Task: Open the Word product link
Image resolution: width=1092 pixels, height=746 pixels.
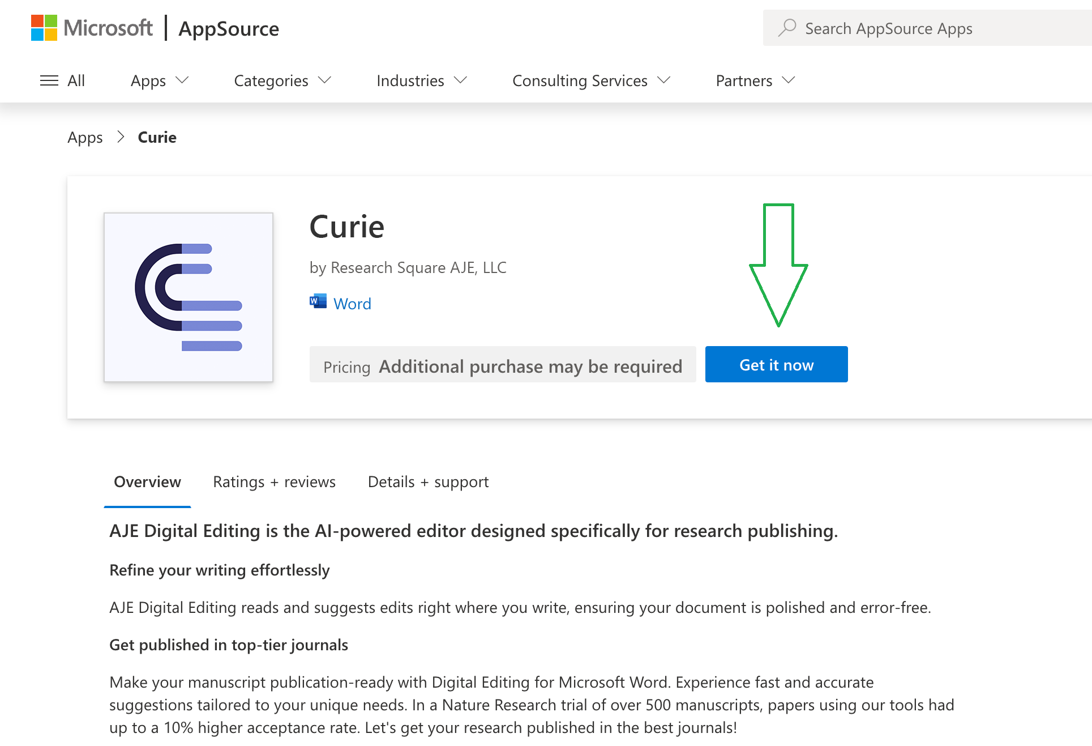Action: [352, 304]
